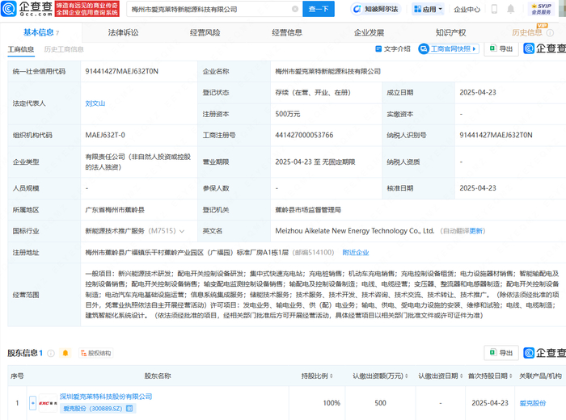Switch to the 法律诉讼 tab

(123, 33)
